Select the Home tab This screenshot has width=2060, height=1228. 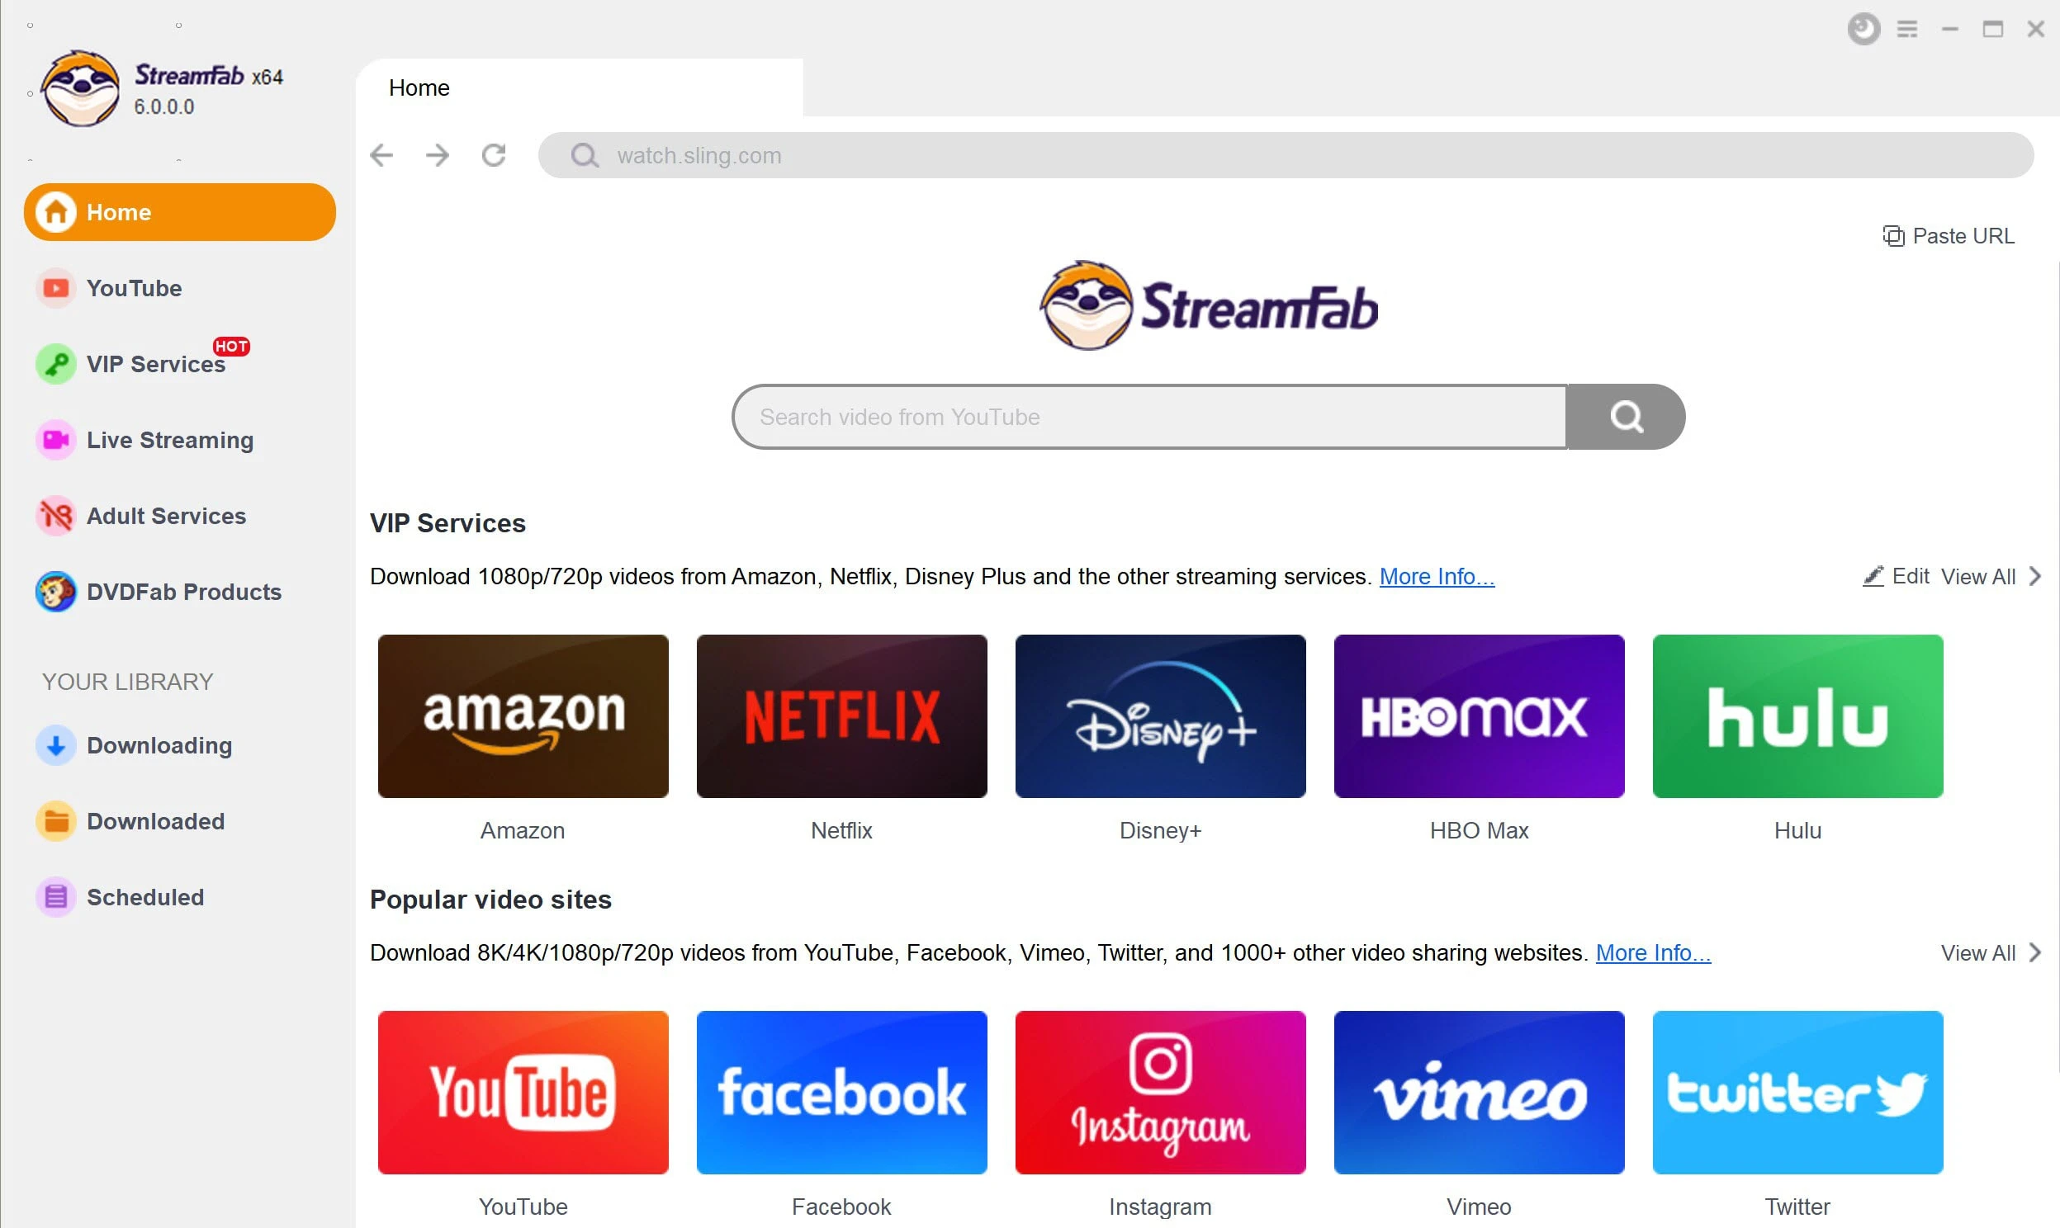pyautogui.click(x=580, y=87)
